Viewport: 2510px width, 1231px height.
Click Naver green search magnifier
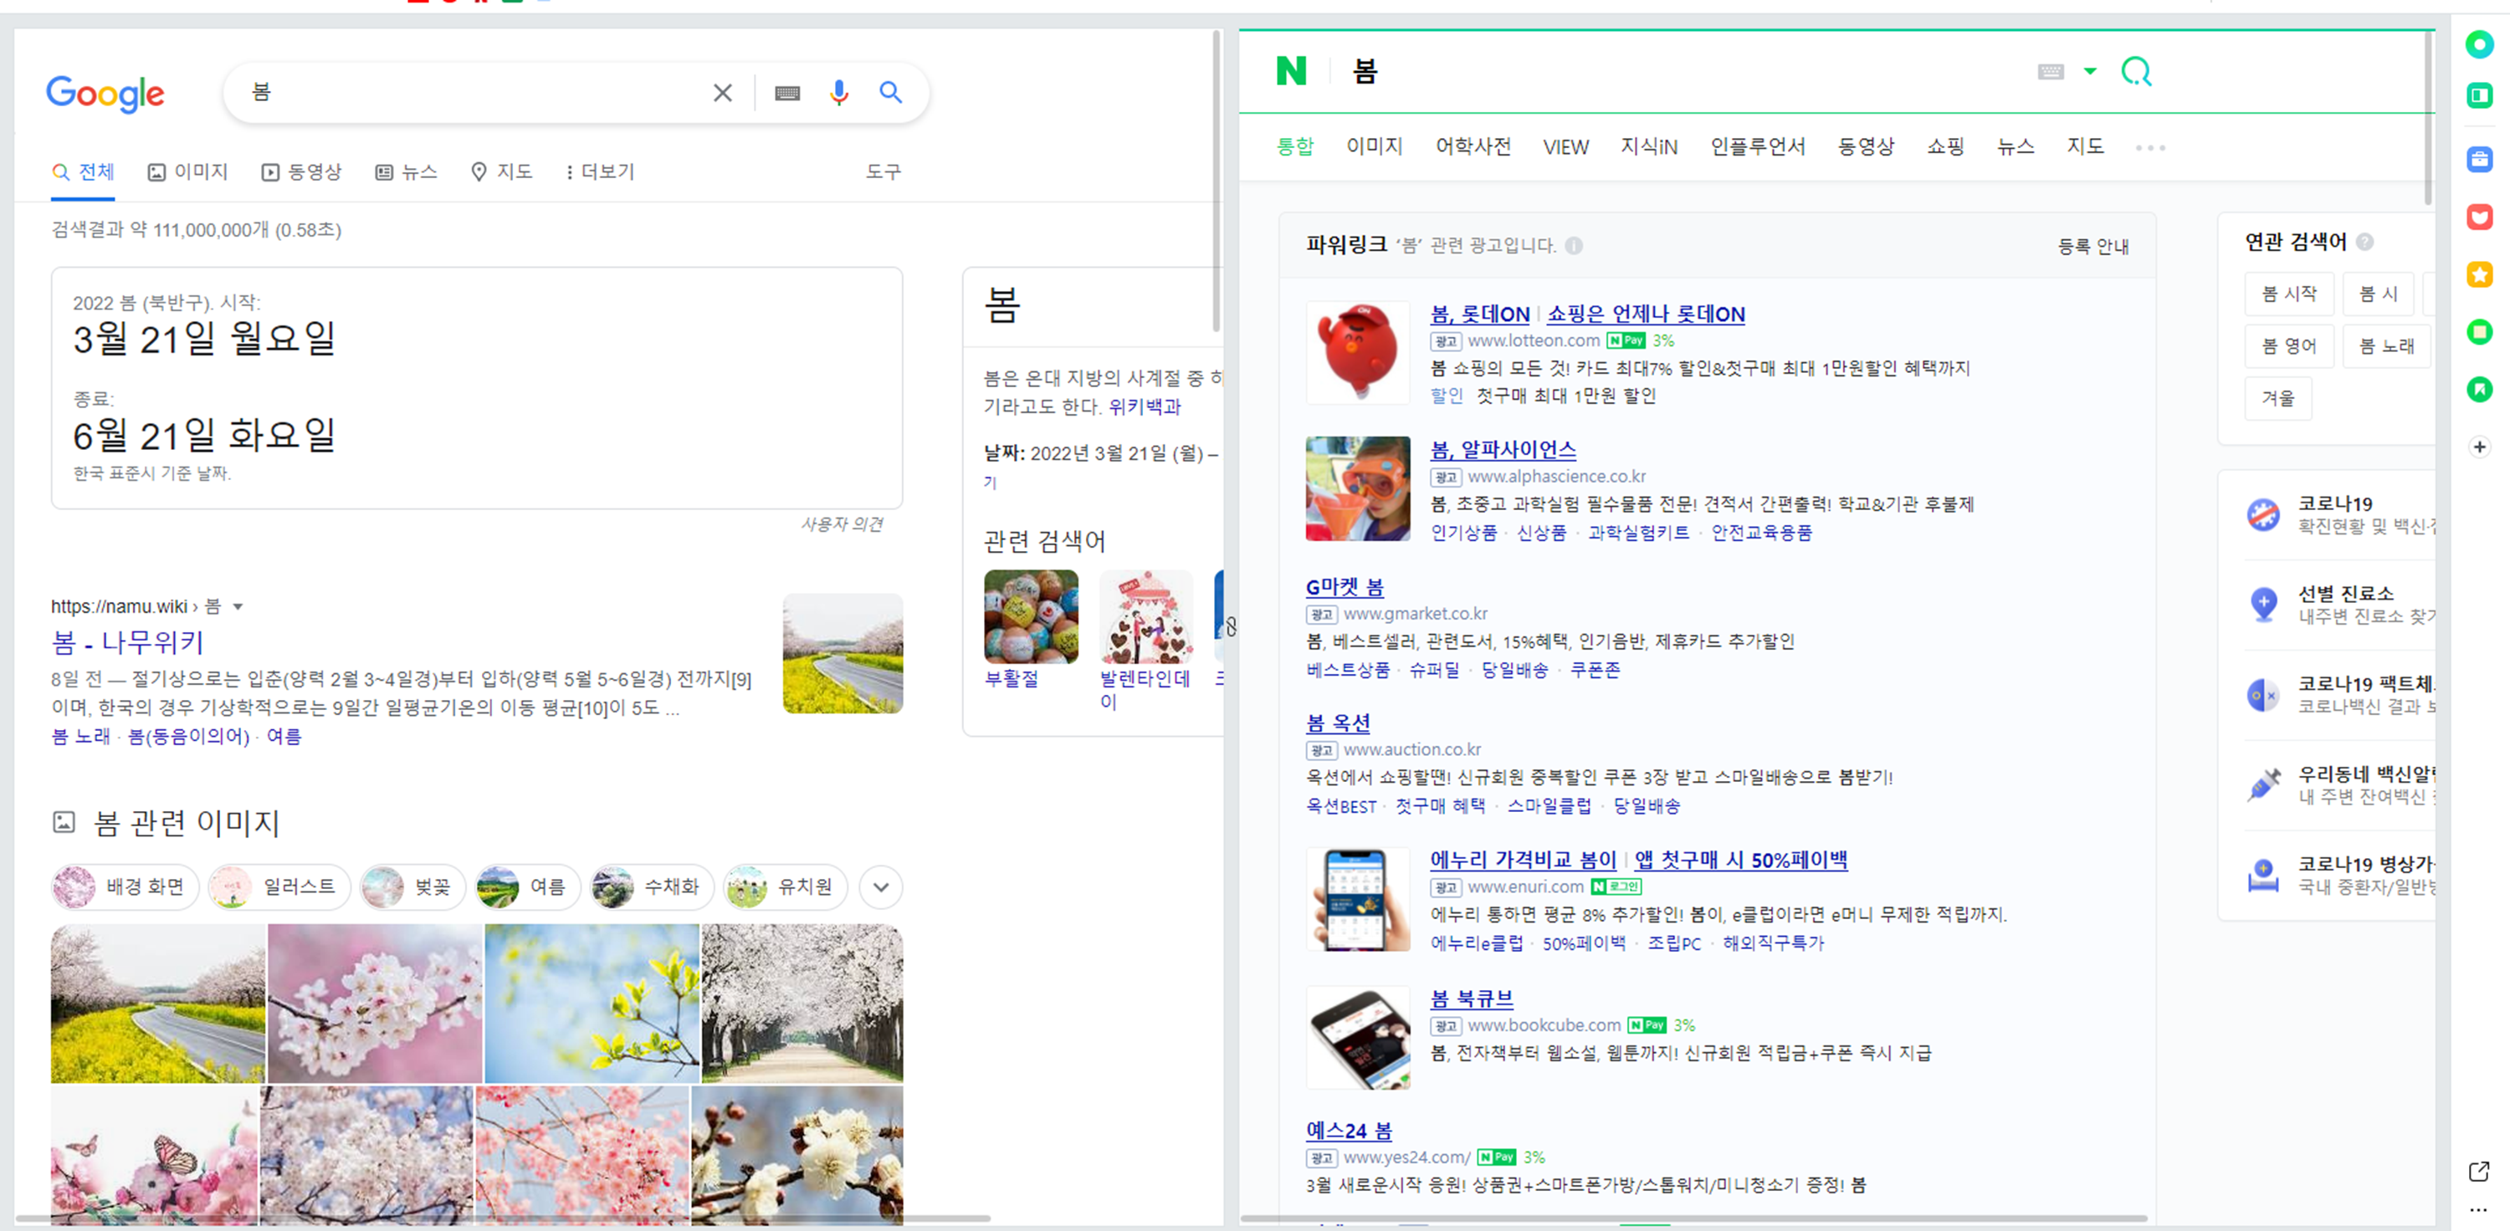pyautogui.click(x=2136, y=71)
